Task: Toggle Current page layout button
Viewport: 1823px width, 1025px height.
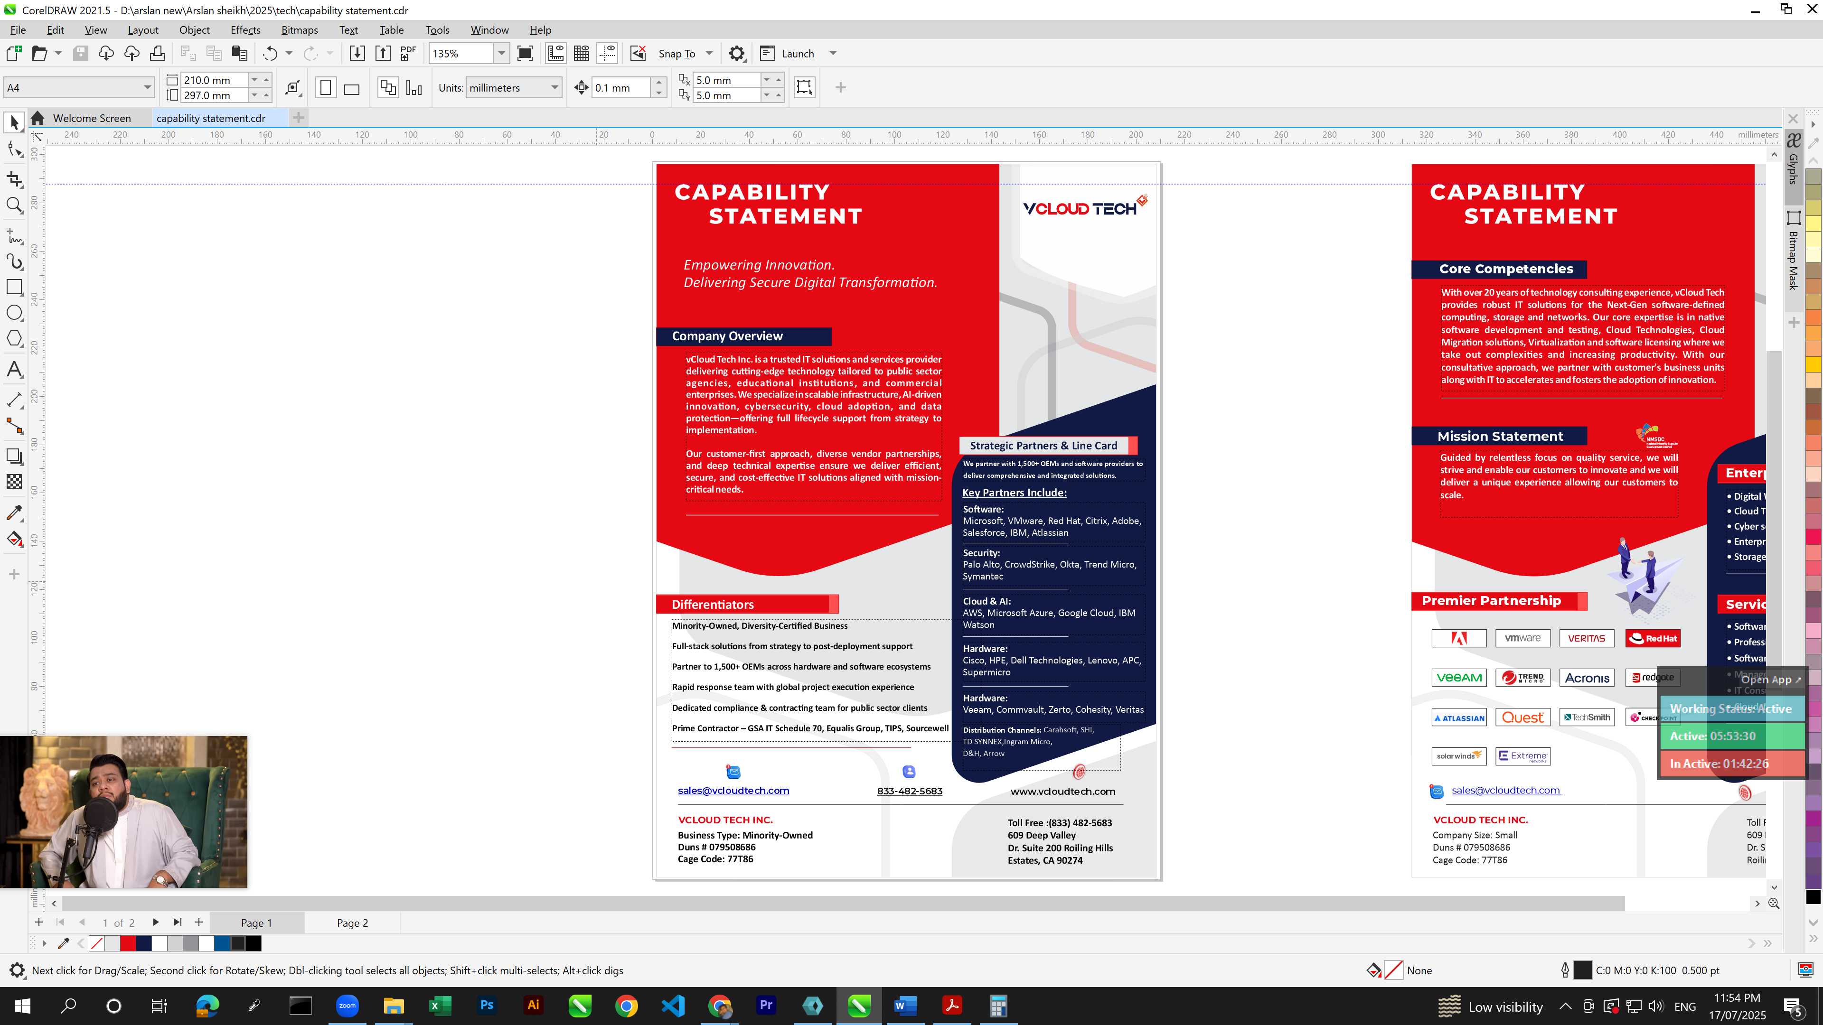Action: pyautogui.click(x=414, y=88)
